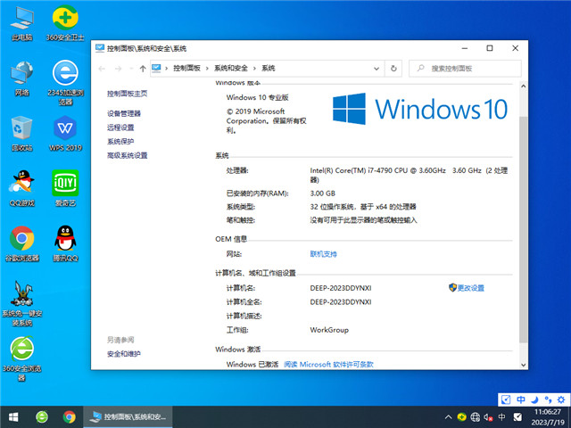Open taskbar clock showing 11:06:27

pos(548,417)
